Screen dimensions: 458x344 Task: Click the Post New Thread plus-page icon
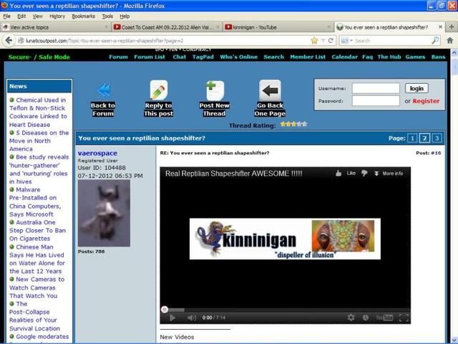(x=215, y=91)
